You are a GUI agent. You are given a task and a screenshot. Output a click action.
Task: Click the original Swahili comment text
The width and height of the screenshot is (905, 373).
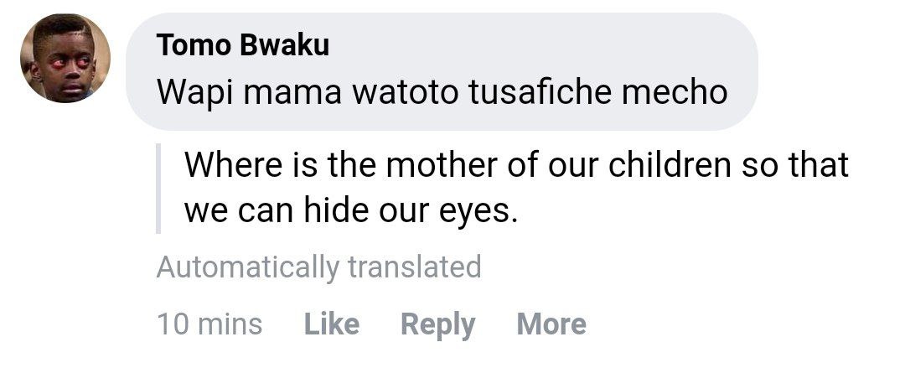pyautogui.click(x=442, y=91)
